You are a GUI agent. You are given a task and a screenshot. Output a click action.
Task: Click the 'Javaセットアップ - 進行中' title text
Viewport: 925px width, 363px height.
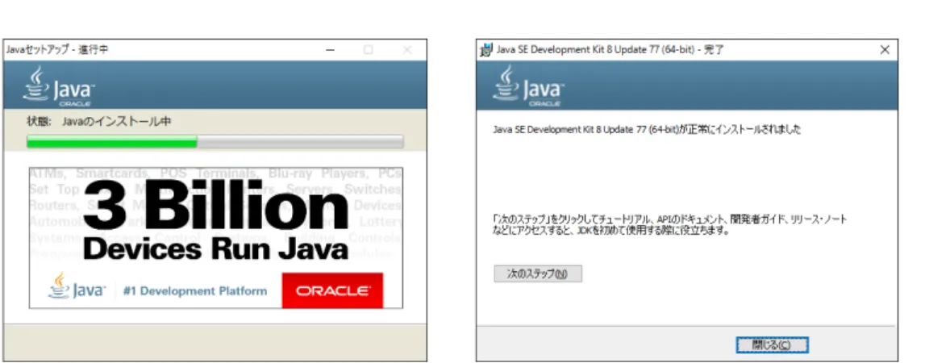(x=57, y=50)
